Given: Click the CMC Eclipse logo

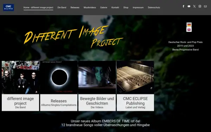Looking at the screenshot, I should [8, 7].
